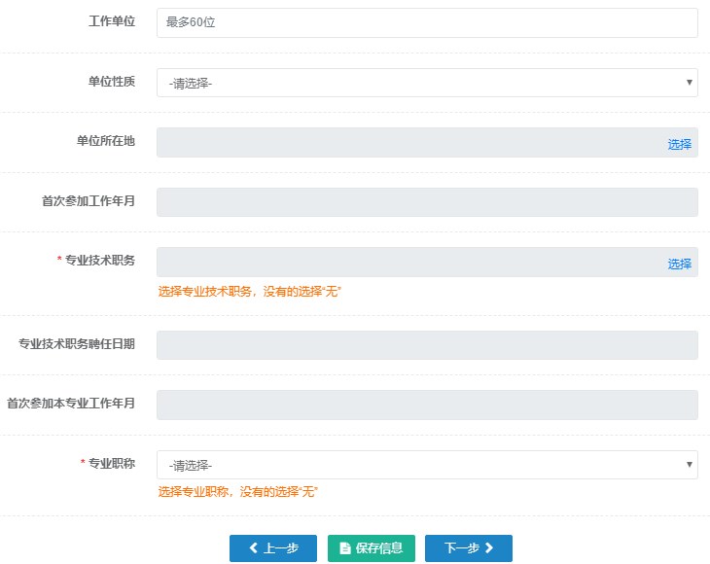Click the orange 专业技术职务 hint text
710x564 pixels.
click(x=249, y=291)
